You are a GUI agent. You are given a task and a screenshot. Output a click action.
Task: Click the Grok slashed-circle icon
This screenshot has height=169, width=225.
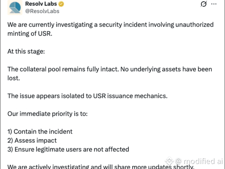point(204,4)
